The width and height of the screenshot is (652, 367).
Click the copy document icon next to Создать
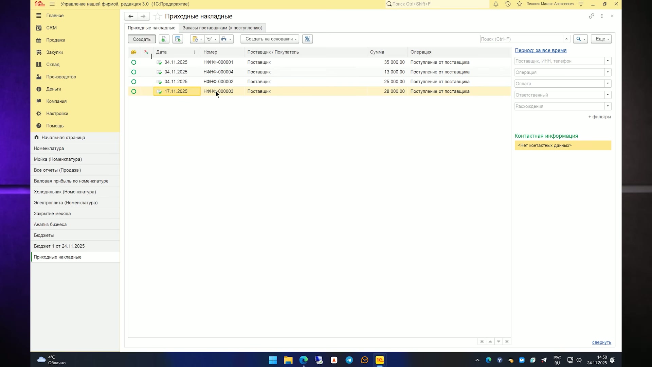click(164, 39)
